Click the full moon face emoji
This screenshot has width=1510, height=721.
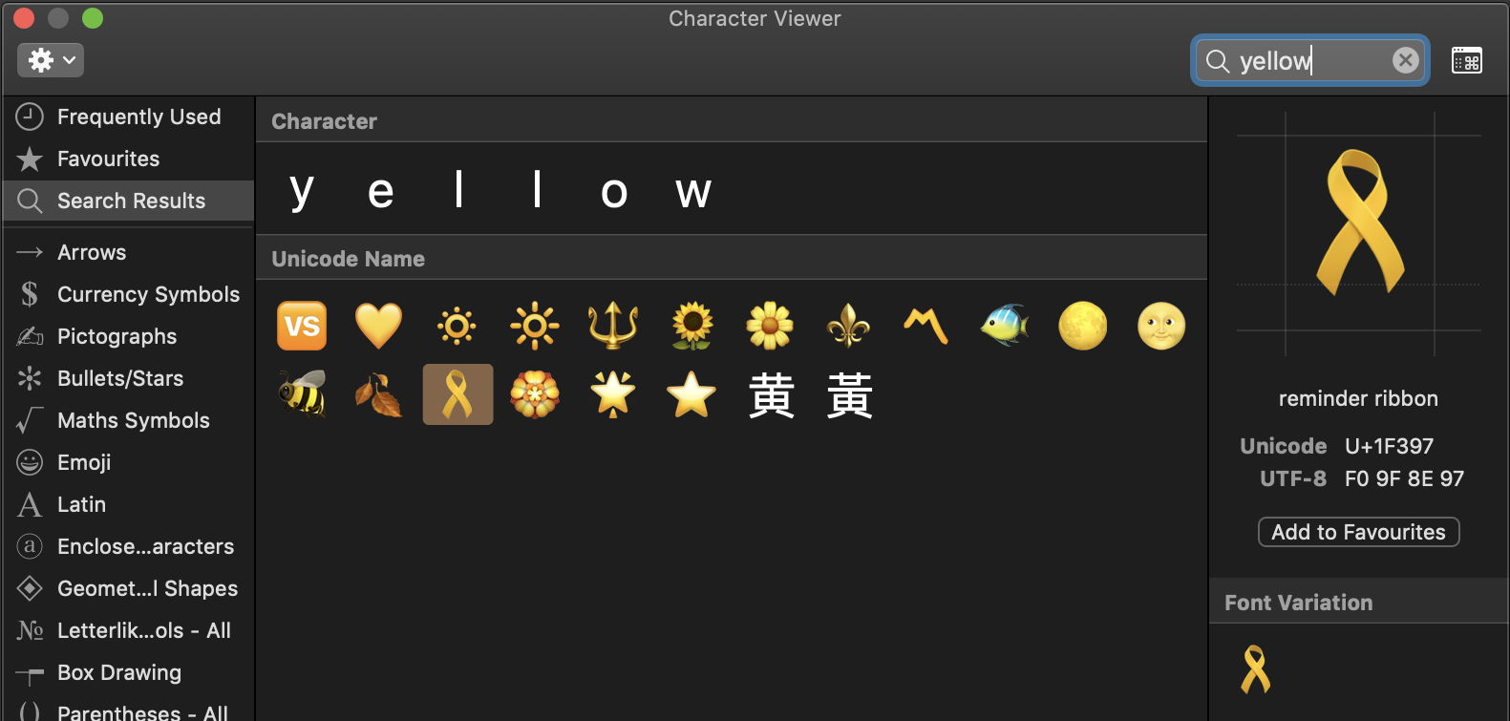pyautogui.click(x=1161, y=326)
